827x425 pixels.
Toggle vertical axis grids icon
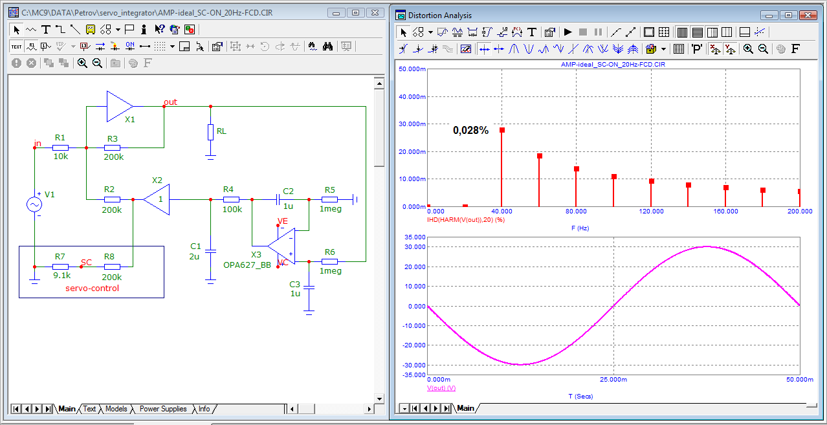(698, 32)
